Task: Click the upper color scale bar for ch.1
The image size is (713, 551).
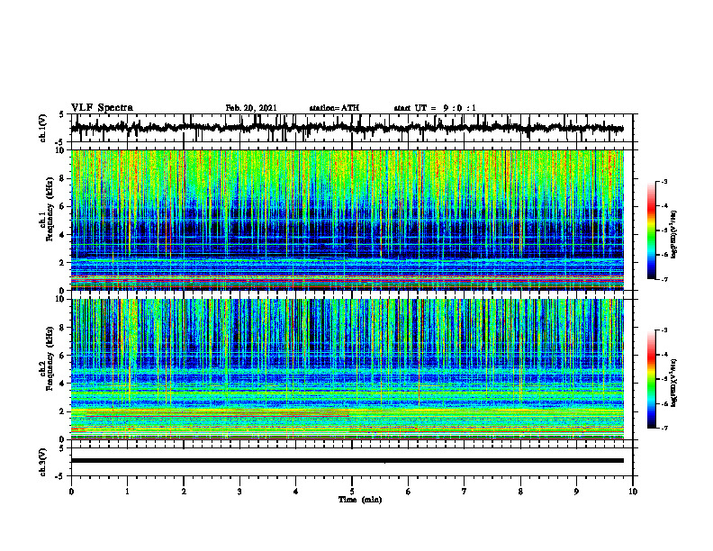Action: pyautogui.click(x=651, y=230)
